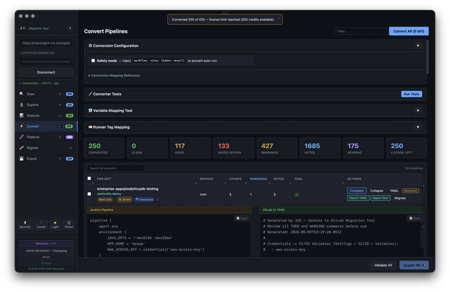This screenshot has width=450, height=292.
Task: Click the Export YAML button
Action: point(358,198)
